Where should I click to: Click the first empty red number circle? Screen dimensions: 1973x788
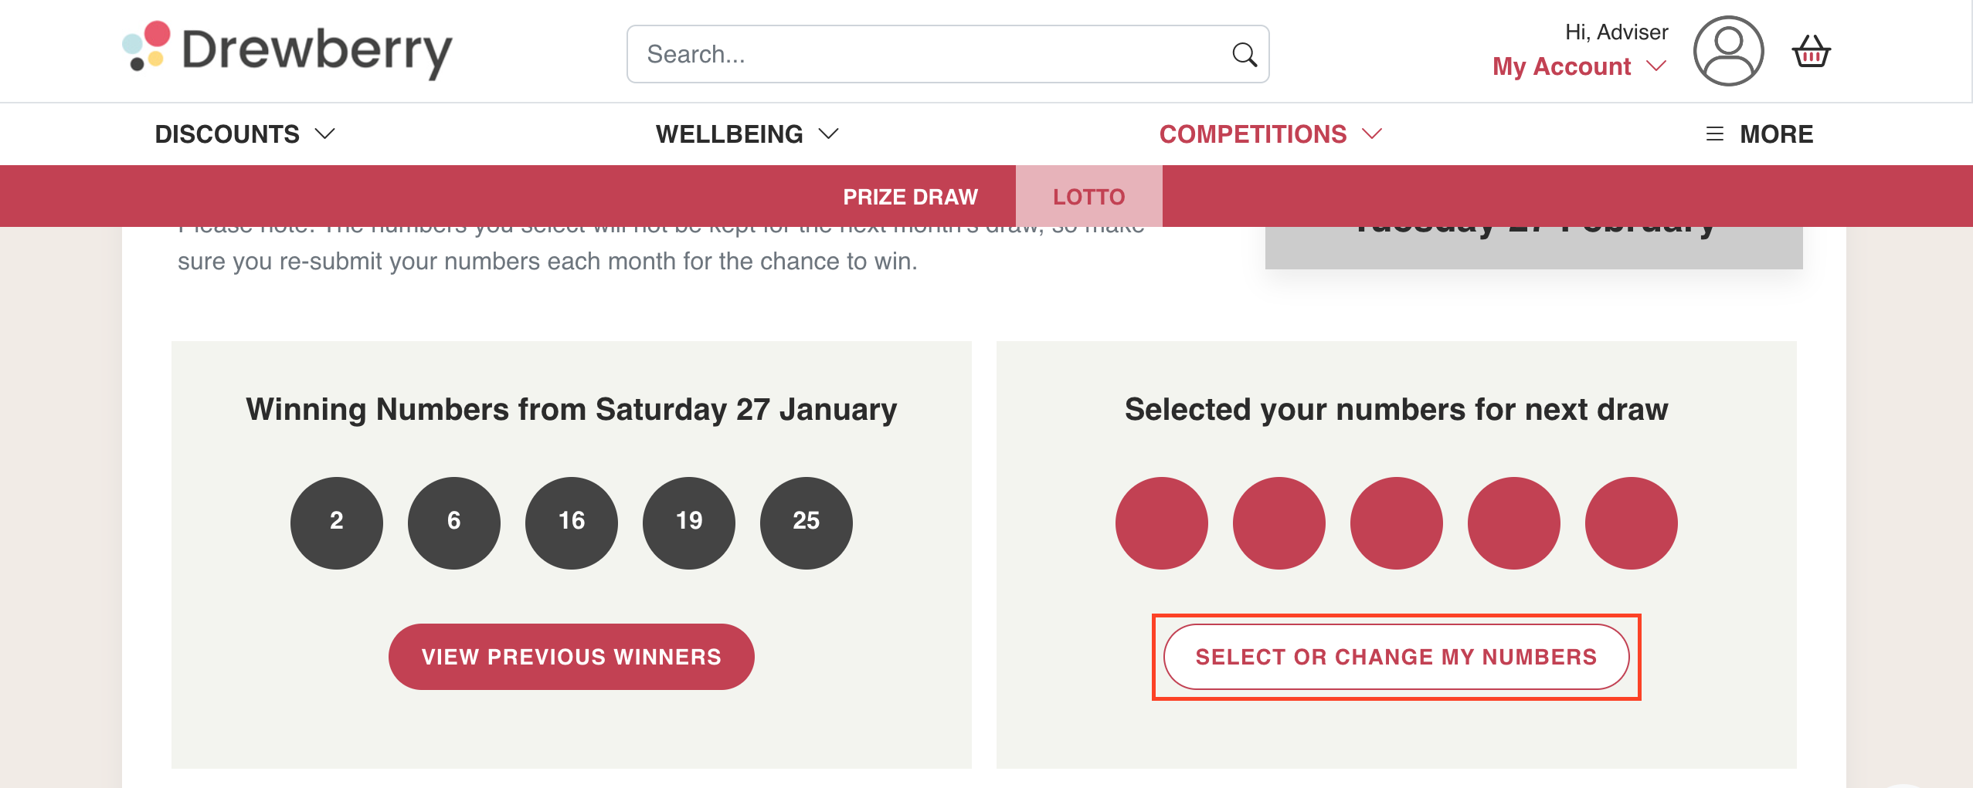pyautogui.click(x=1161, y=523)
